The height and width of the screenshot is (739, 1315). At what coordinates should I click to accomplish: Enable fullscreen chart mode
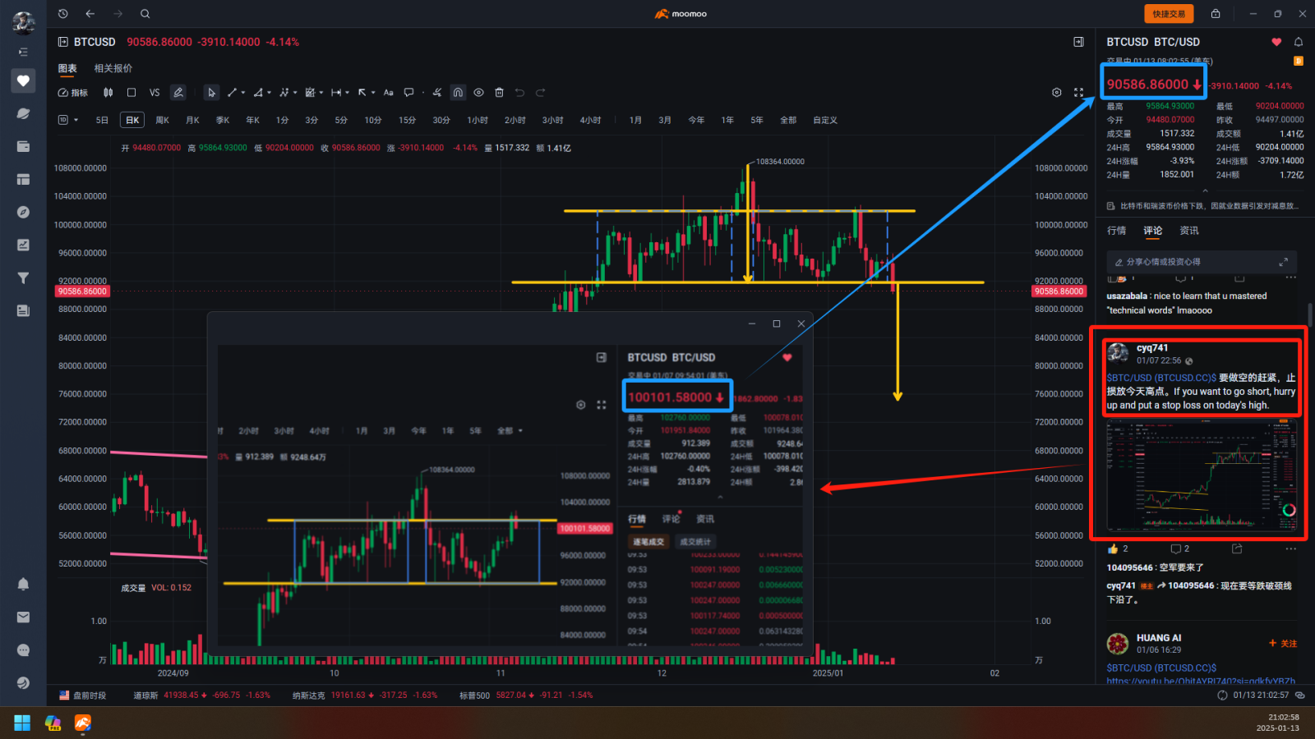[1078, 92]
